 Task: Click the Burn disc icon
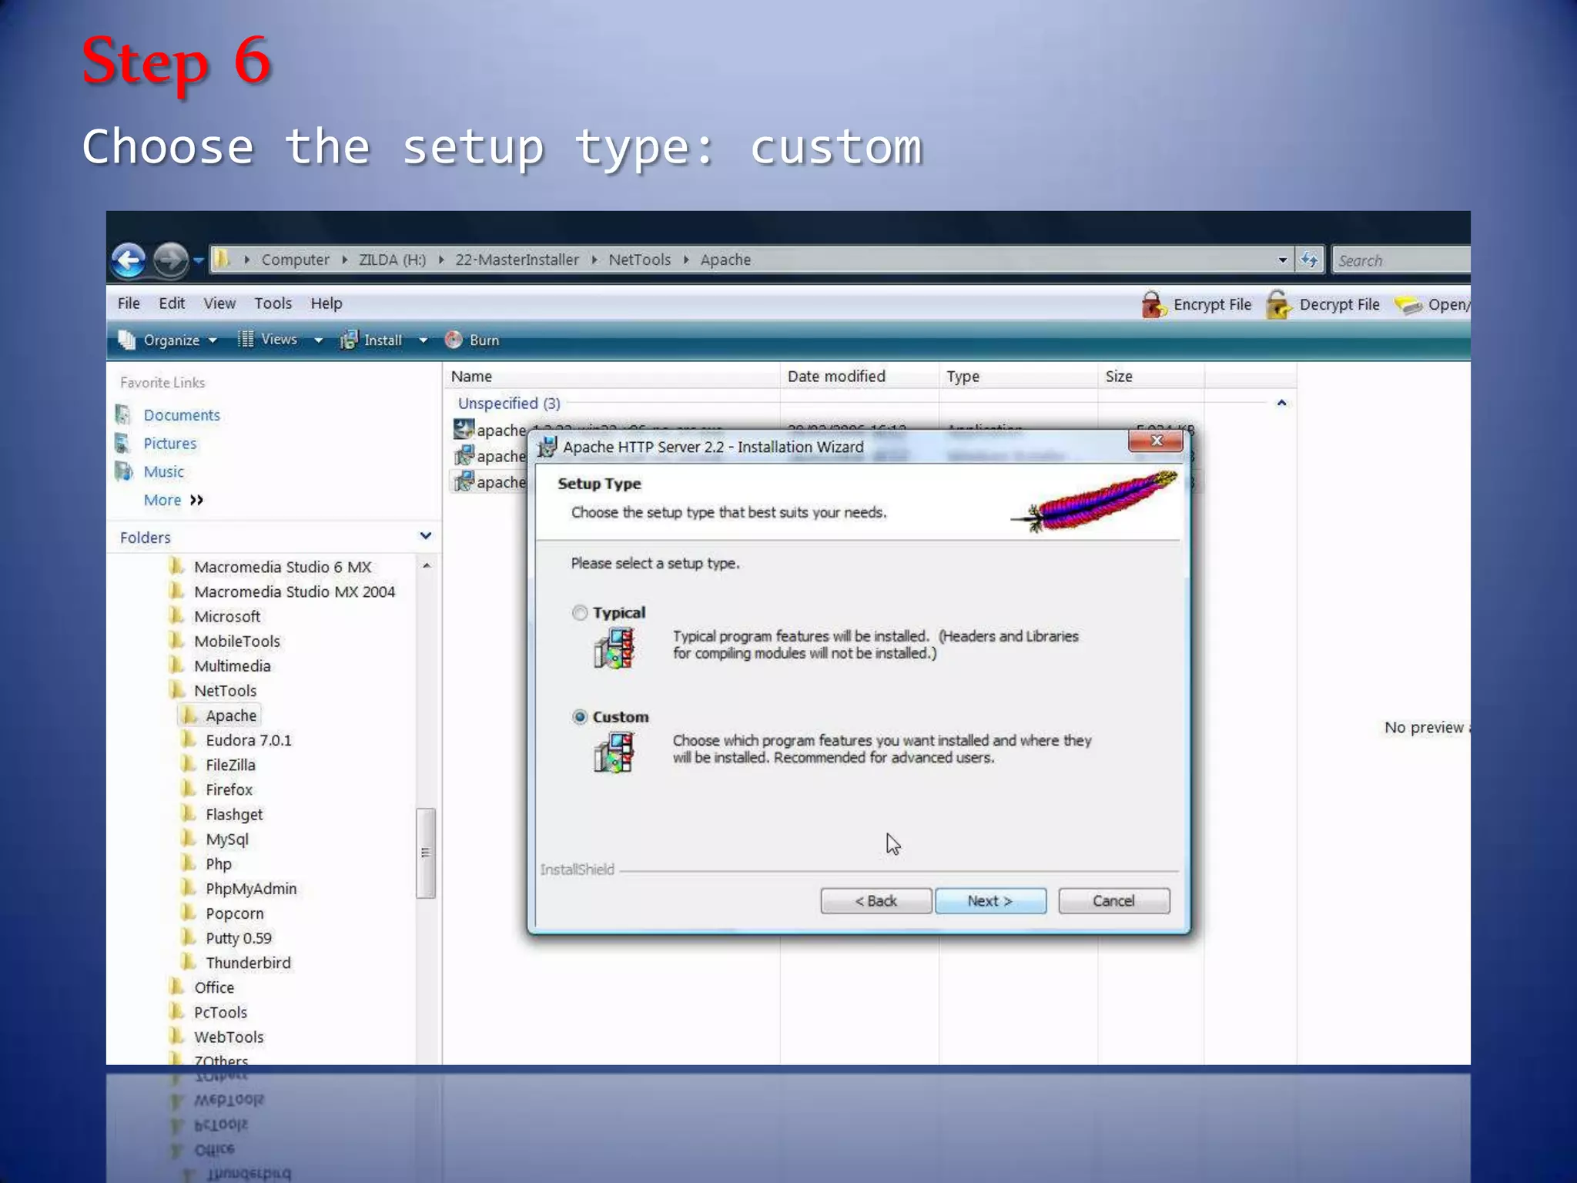(x=454, y=340)
